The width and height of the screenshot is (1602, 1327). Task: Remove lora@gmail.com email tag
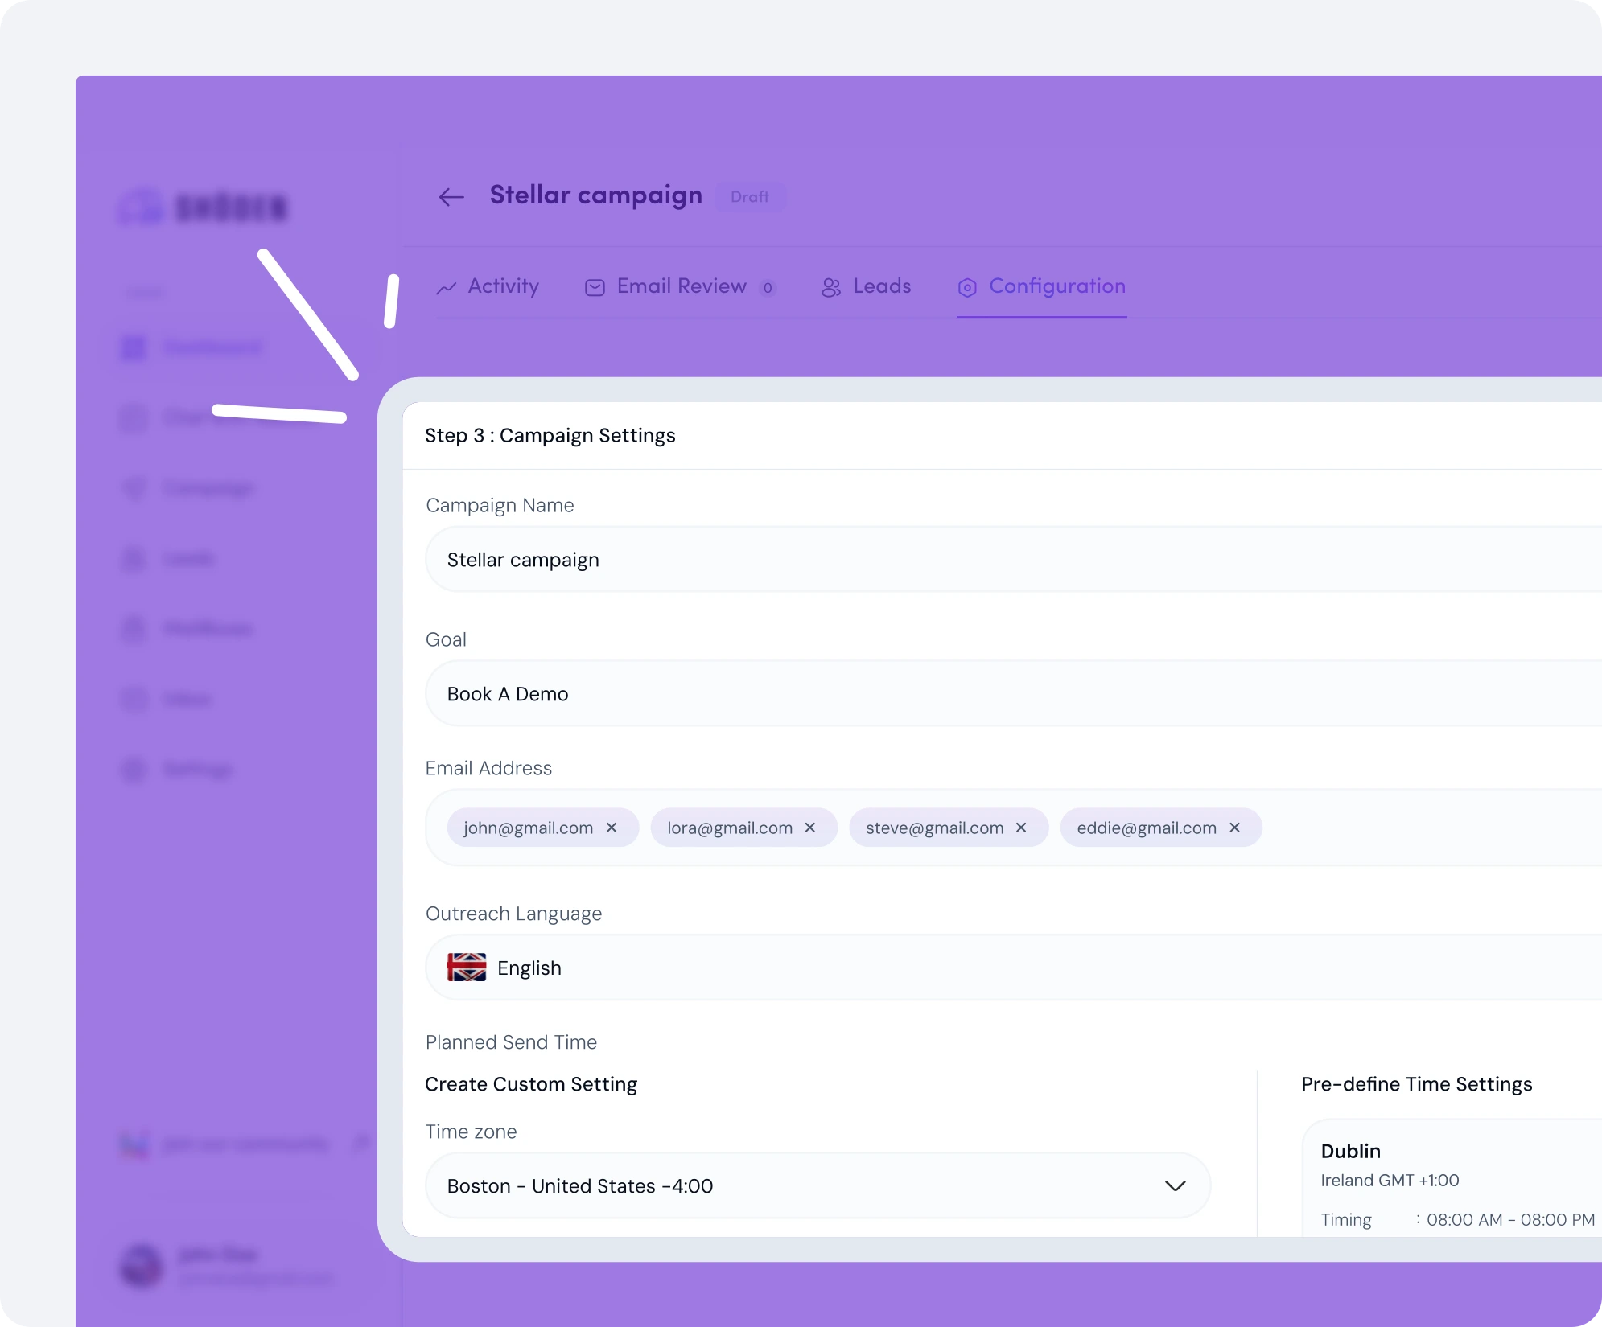pyautogui.click(x=812, y=827)
